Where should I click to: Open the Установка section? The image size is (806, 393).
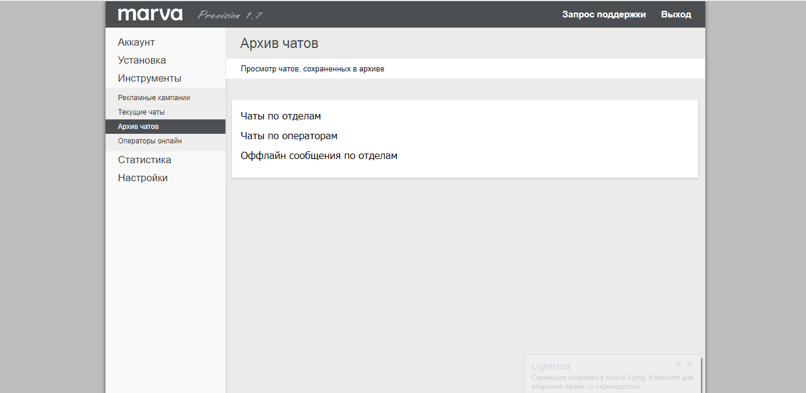click(x=142, y=60)
